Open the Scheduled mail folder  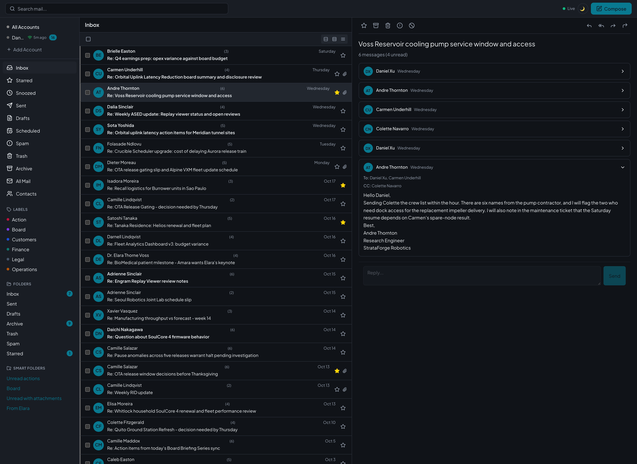(40, 131)
